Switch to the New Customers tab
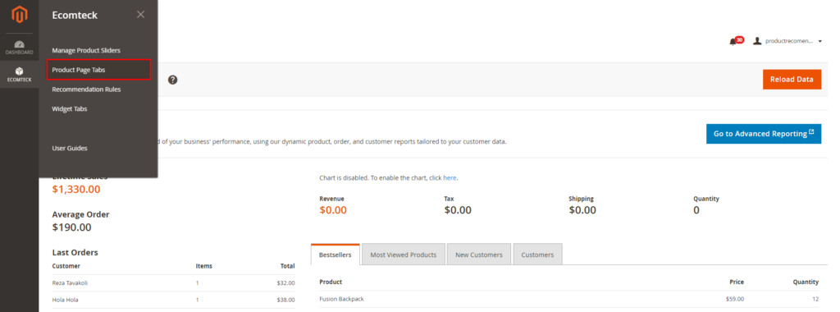The image size is (840, 312). (479, 255)
